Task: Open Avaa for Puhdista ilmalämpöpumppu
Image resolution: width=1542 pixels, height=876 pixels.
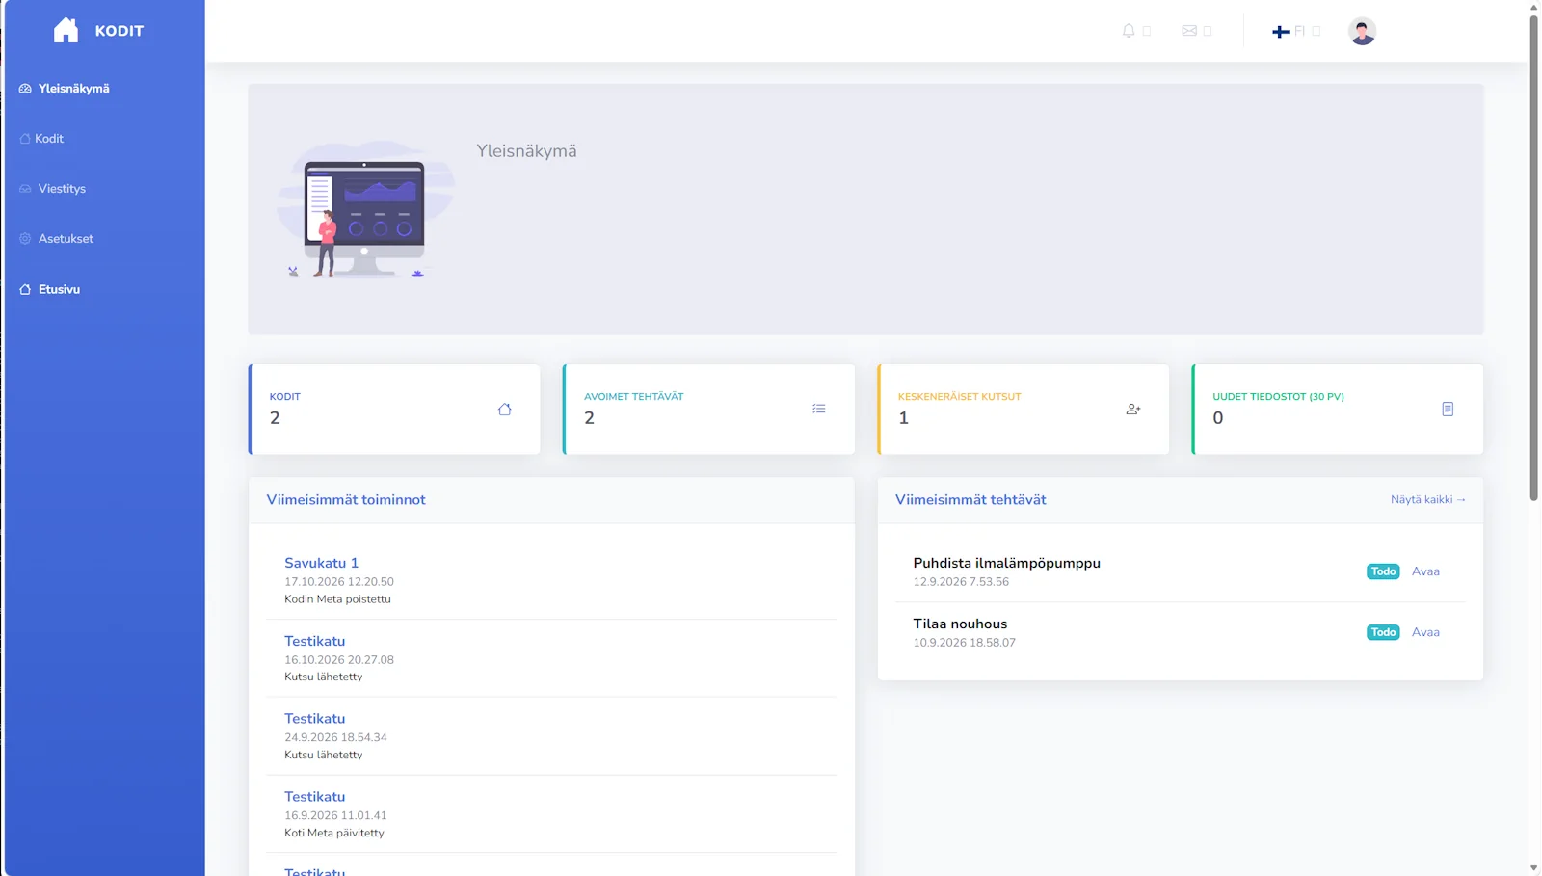Action: coord(1425,571)
